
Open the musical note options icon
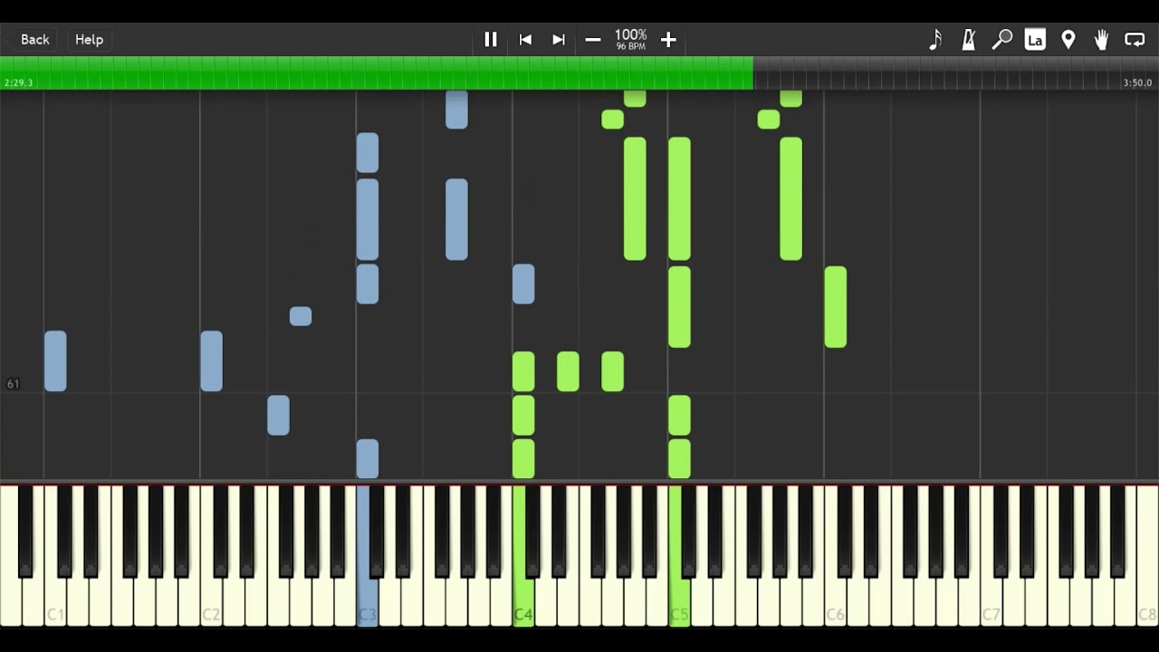click(x=935, y=39)
